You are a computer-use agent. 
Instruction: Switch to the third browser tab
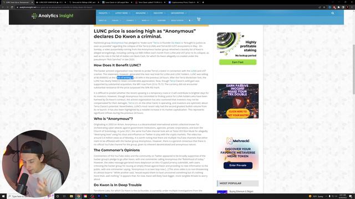[x=84, y=2]
